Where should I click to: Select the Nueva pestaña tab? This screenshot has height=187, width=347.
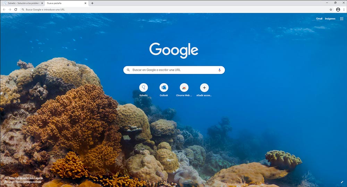(66, 3)
